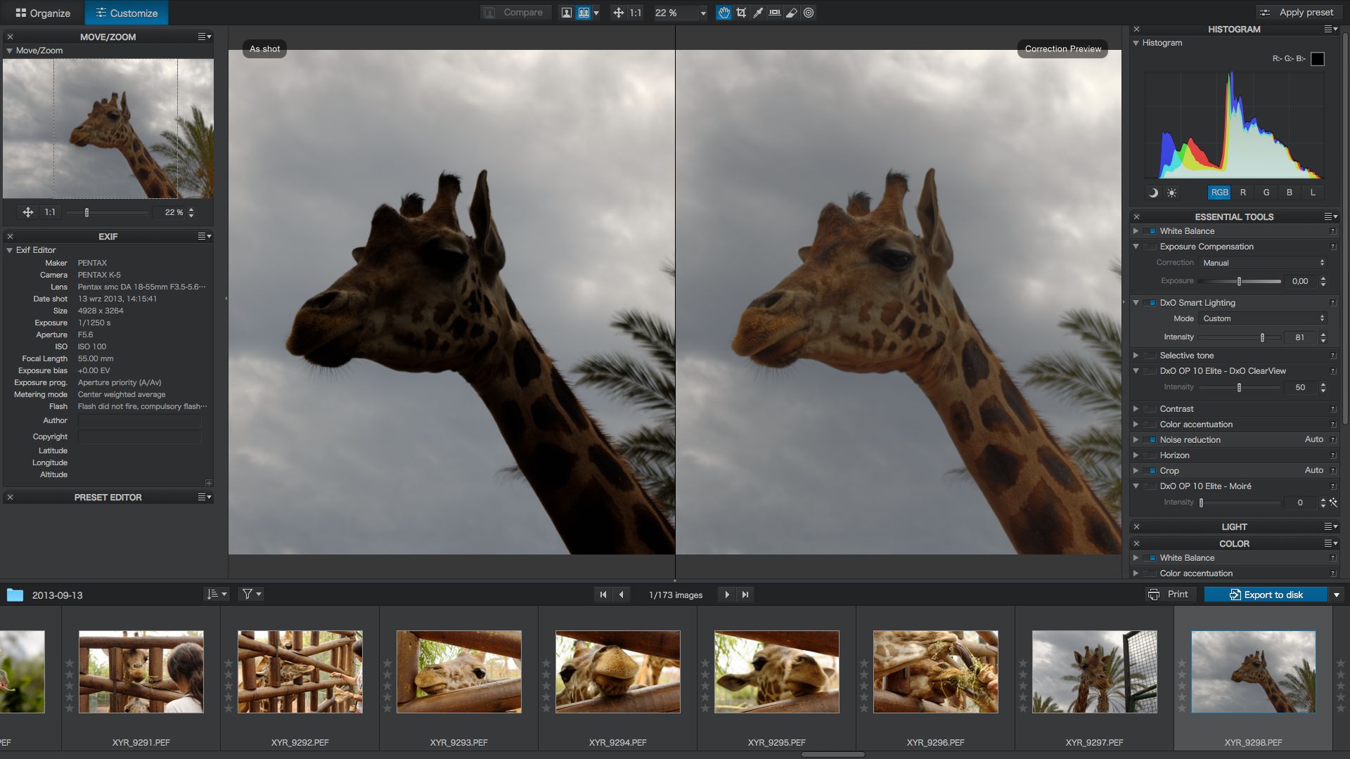Expand the Selective tone section
The height and width of the screenshot is (759, 1350).
click(1136, 356)
